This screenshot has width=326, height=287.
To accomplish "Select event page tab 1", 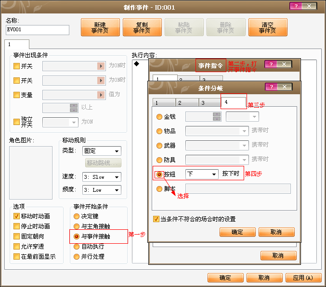I will 17,44.
